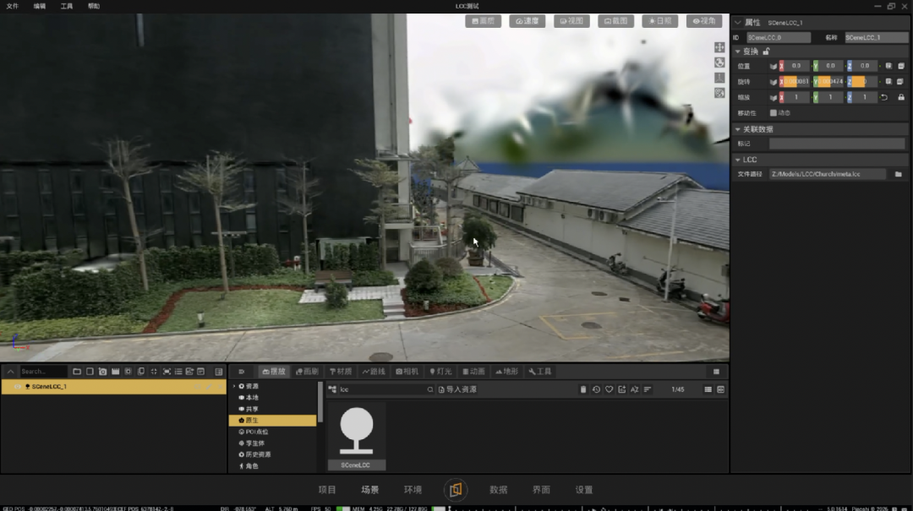The width and height of the screenshot is (913, 511).
Task: Click the position X value field
Action: pos(796,66)
